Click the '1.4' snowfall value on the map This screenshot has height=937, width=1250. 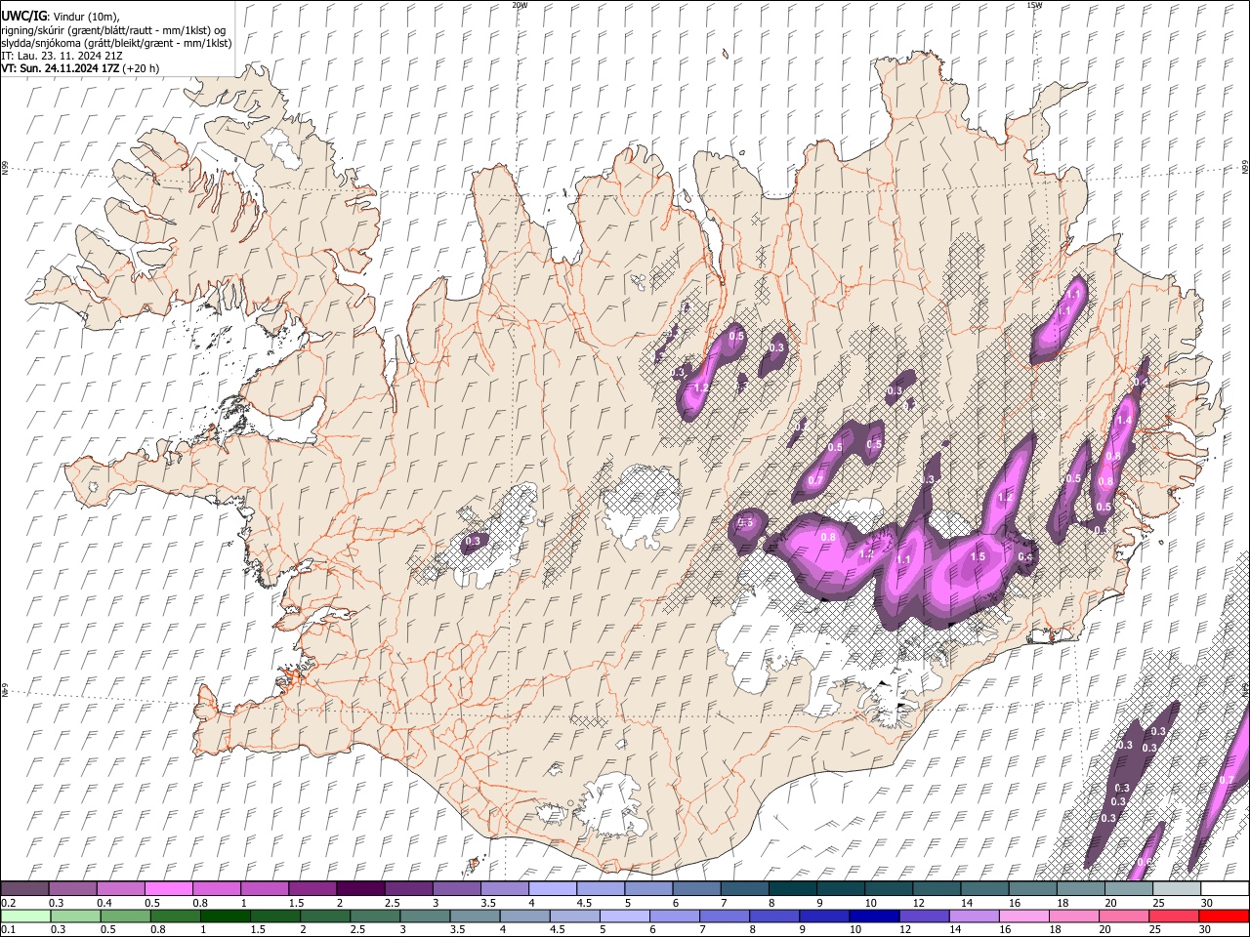pyautogui.click(x=1123, y=420)
